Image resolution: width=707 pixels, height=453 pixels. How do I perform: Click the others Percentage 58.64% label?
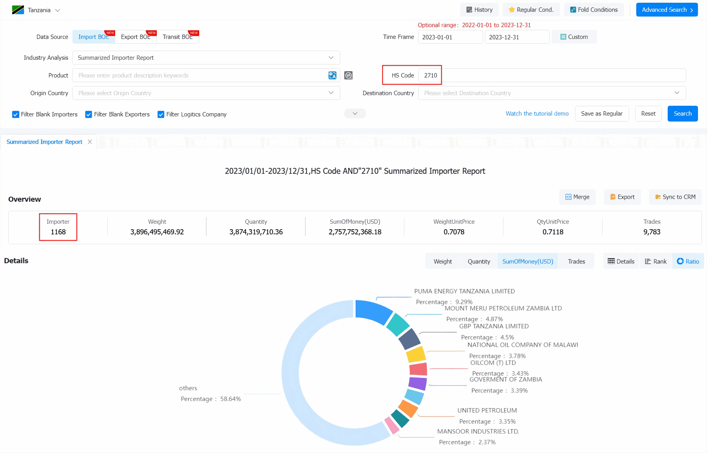[211, 399]
